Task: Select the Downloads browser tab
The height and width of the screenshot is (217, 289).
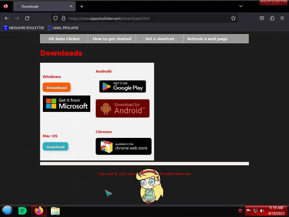Action: [44, 6]
